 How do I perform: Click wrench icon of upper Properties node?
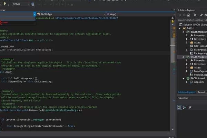[x=191, y=36]
